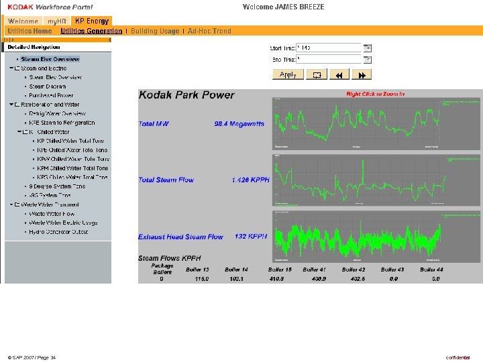483x362 pixels.
Task: Open the -35 System Tons item
Action: click(50, 195)
